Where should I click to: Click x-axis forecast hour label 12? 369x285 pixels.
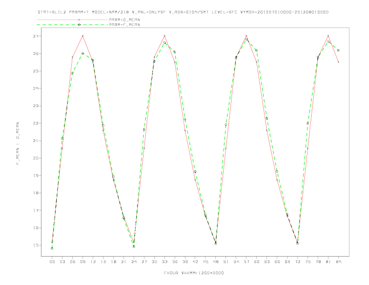pyautogui.click(x=93, y=262)
